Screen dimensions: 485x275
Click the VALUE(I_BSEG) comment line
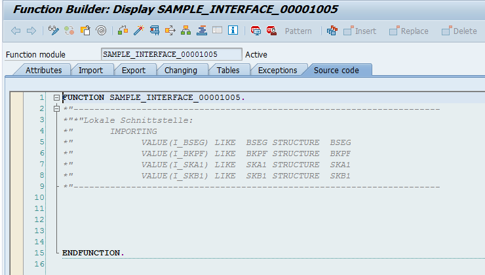coord(207,142)
